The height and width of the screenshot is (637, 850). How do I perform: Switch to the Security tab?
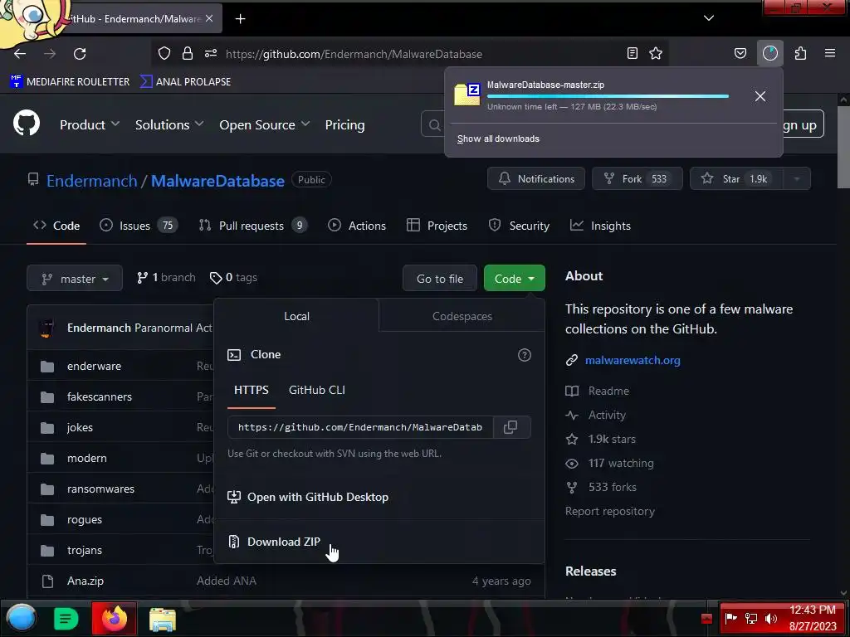[519, 226]
